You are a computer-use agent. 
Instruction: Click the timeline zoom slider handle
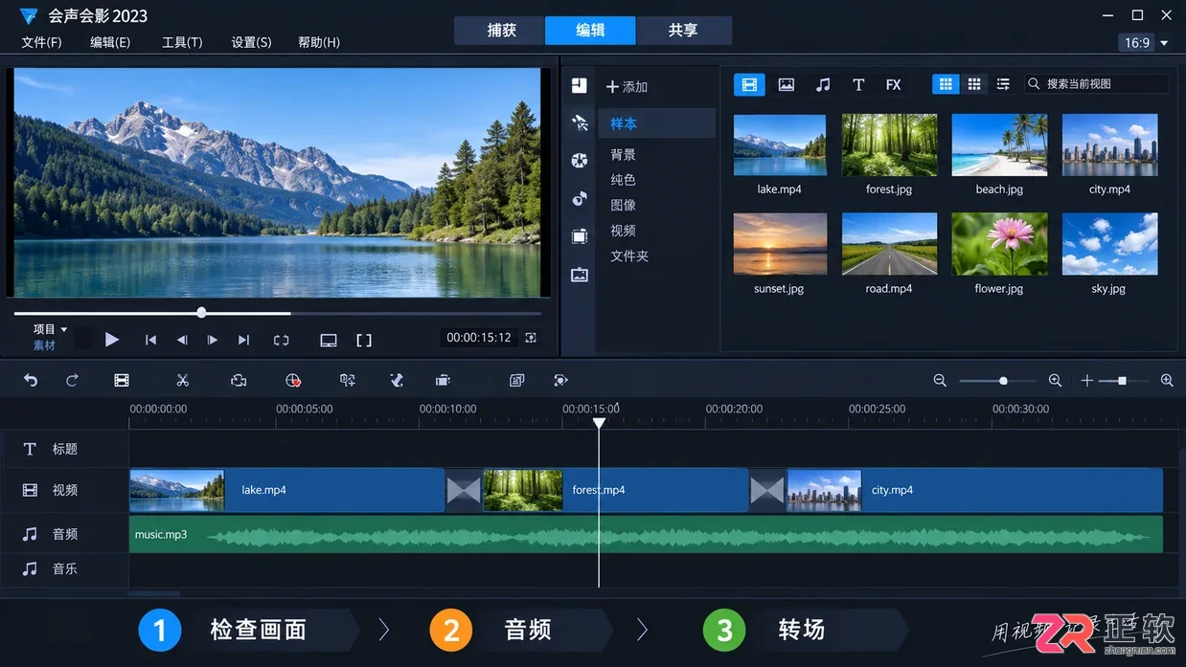pyautogui.click(x=1003, y=381)
